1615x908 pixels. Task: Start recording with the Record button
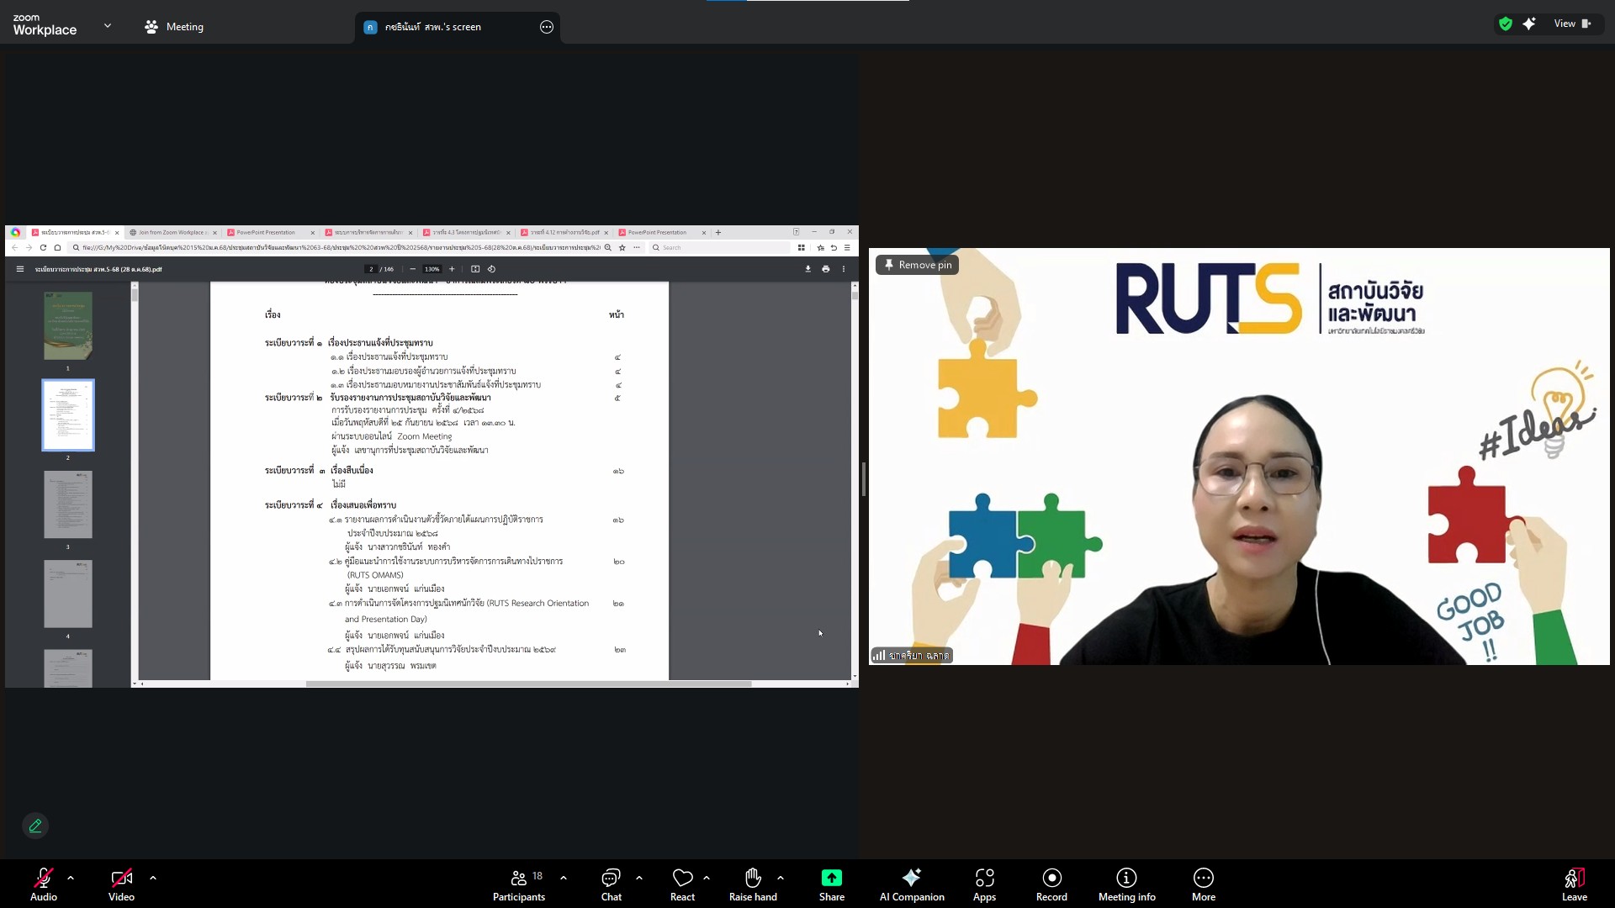pyautogui.click(x=1051, y=884)
